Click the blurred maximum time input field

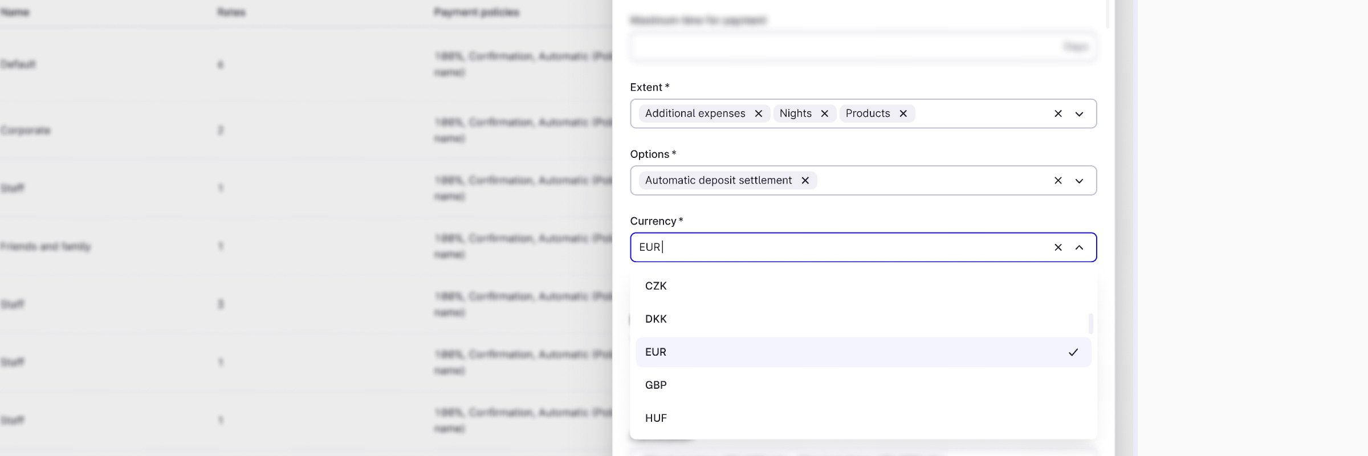844,47
